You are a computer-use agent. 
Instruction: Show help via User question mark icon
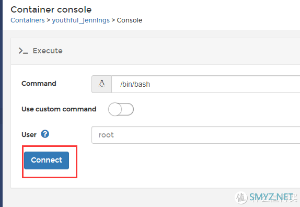tap(45, 134)
